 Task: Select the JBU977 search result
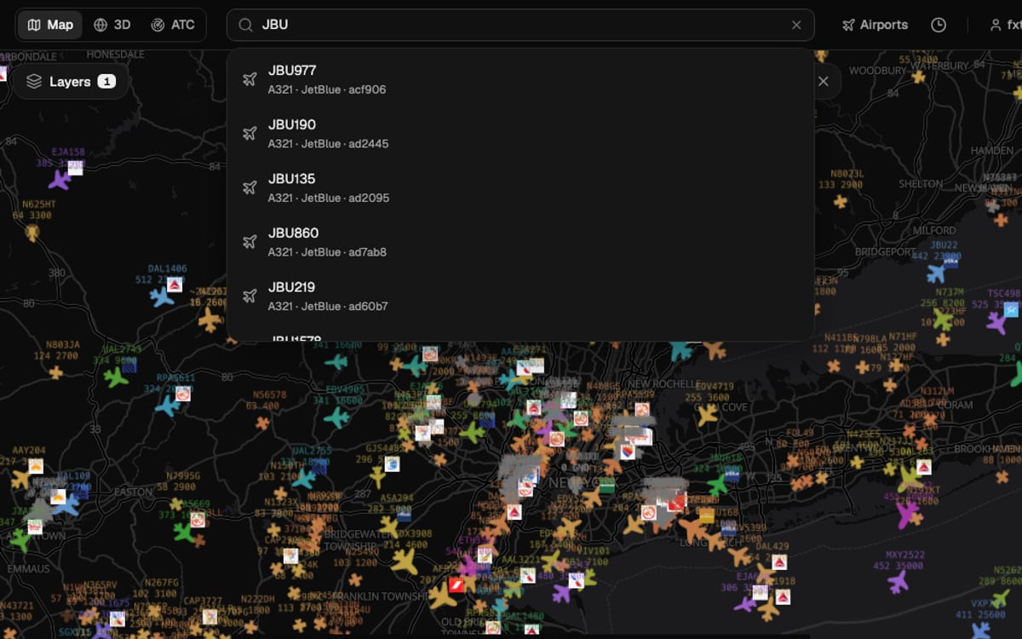(520, 79)
